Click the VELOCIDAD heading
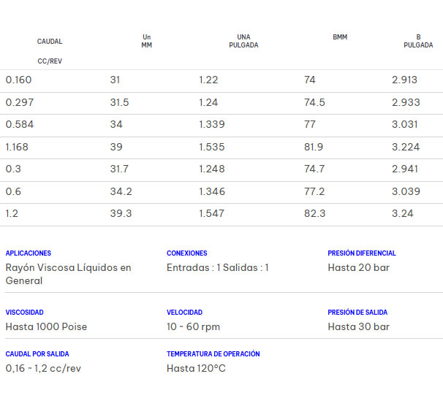 point(185,313)
